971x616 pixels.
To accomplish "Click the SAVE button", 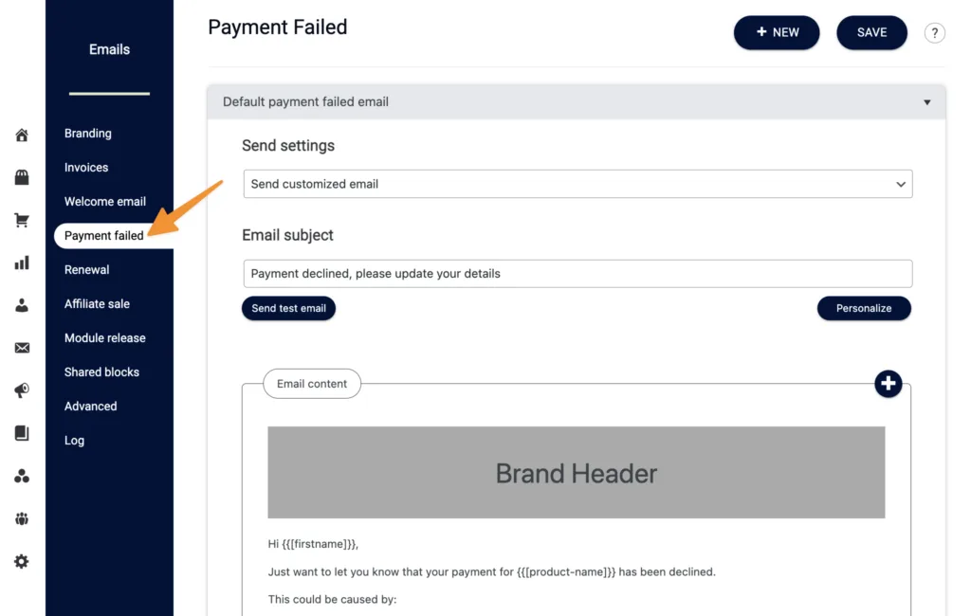I will click(x=871, y=32).
